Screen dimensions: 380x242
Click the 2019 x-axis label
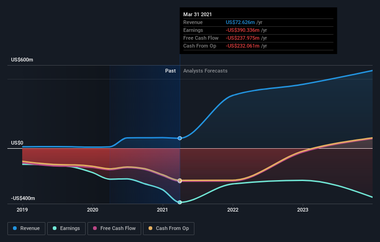pyautogui.click(x=22, y=210)
